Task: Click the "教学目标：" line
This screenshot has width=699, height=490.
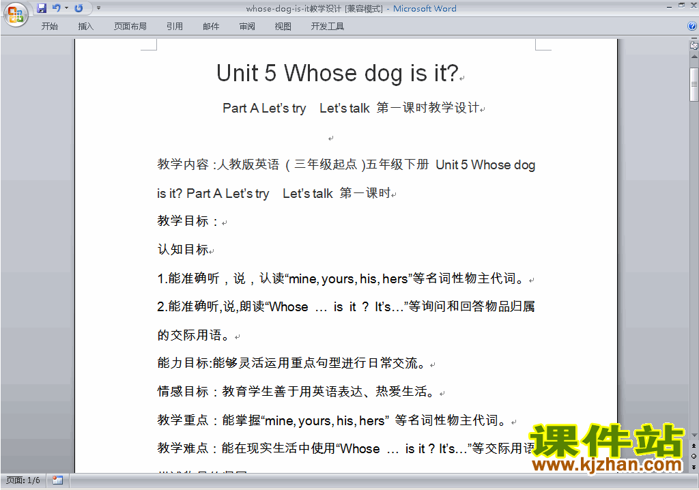Action: coord(188,221)
